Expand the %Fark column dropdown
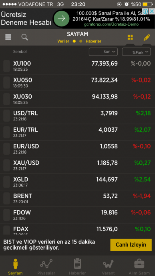The image size is (155, 276). tap(136, 52)
